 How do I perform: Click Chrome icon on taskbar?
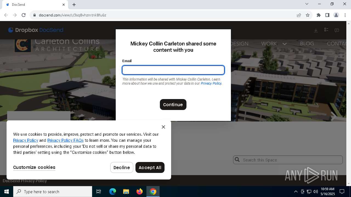153,192
